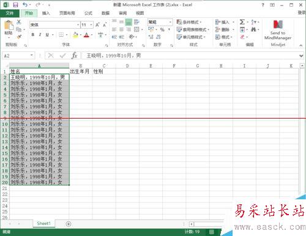Open the font size dropdown showing 11

91,25
